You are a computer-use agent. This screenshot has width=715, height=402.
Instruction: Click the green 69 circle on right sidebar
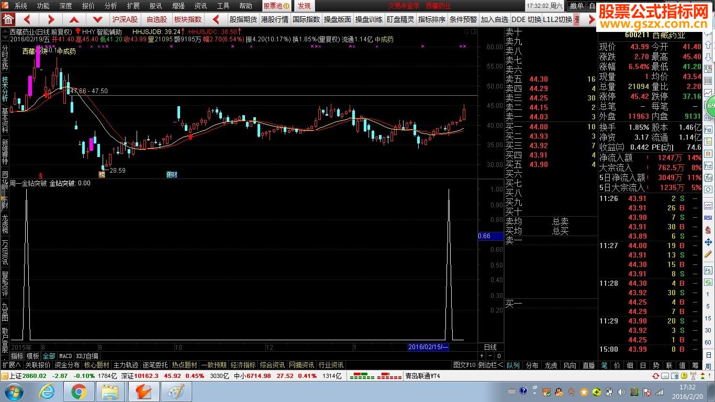710,106
